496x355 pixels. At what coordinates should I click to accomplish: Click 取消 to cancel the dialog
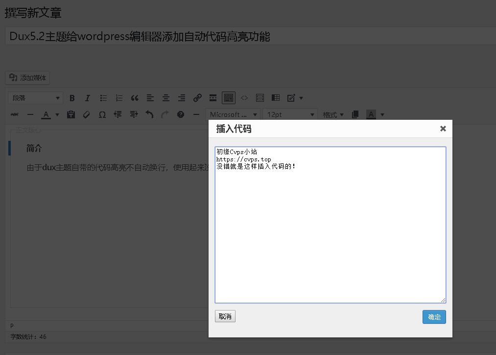point(225,316)
